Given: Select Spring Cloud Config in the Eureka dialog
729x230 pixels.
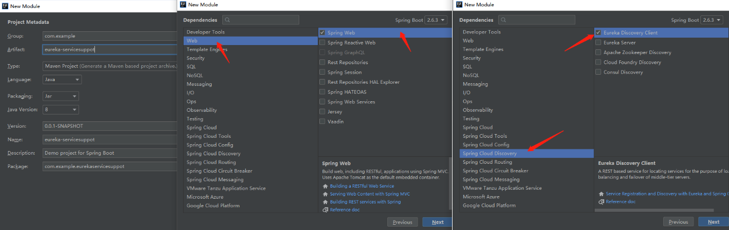Looking at the screenshot, I should (526, 145).
